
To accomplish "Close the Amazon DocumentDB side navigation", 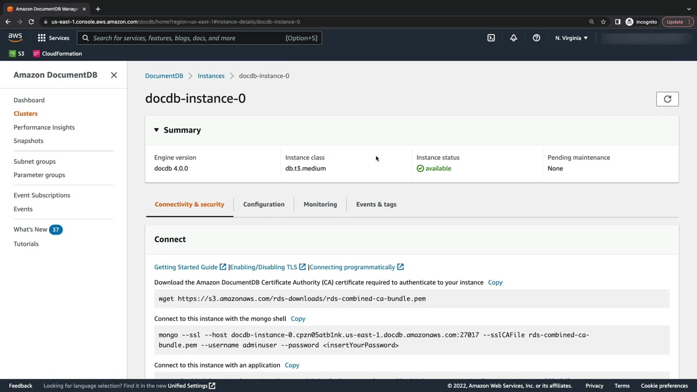I will tap(114, 75).
